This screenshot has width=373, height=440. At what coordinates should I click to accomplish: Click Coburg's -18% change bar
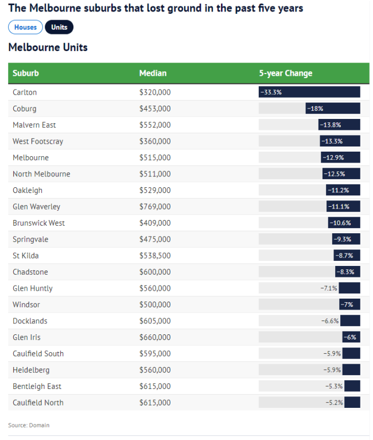click(333, 109)
